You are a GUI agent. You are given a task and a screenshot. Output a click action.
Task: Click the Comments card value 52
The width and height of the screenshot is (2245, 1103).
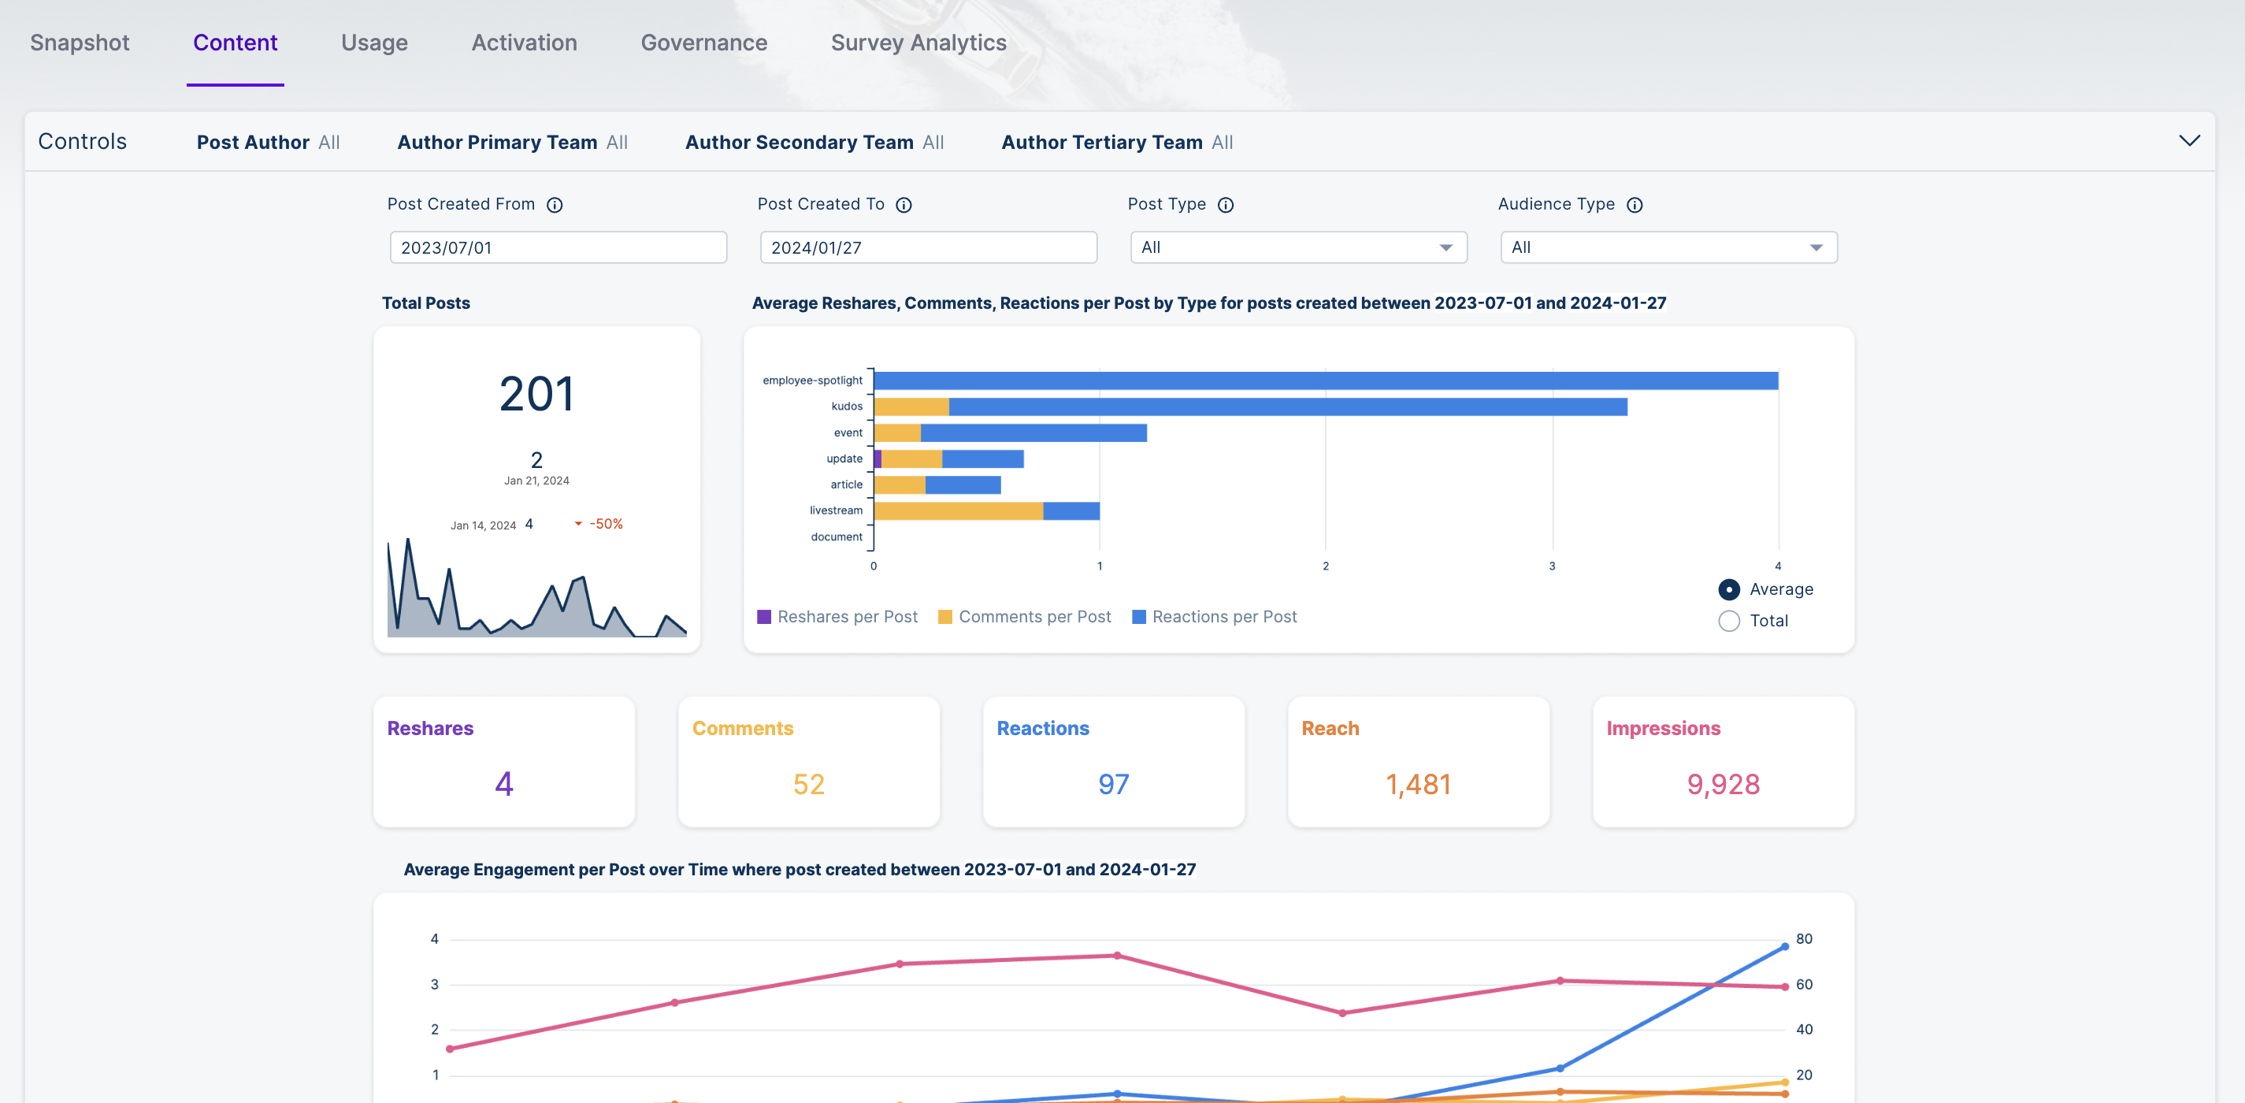(809, 784)
